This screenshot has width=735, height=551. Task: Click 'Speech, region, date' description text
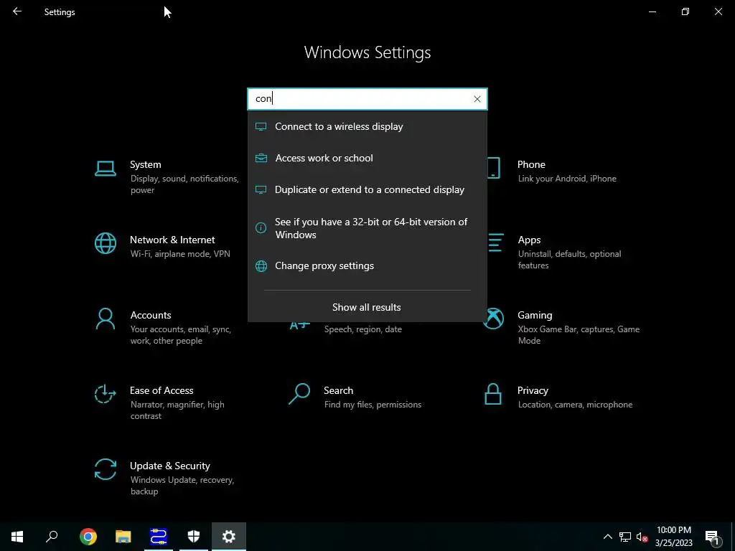click(x=362, y=329)
